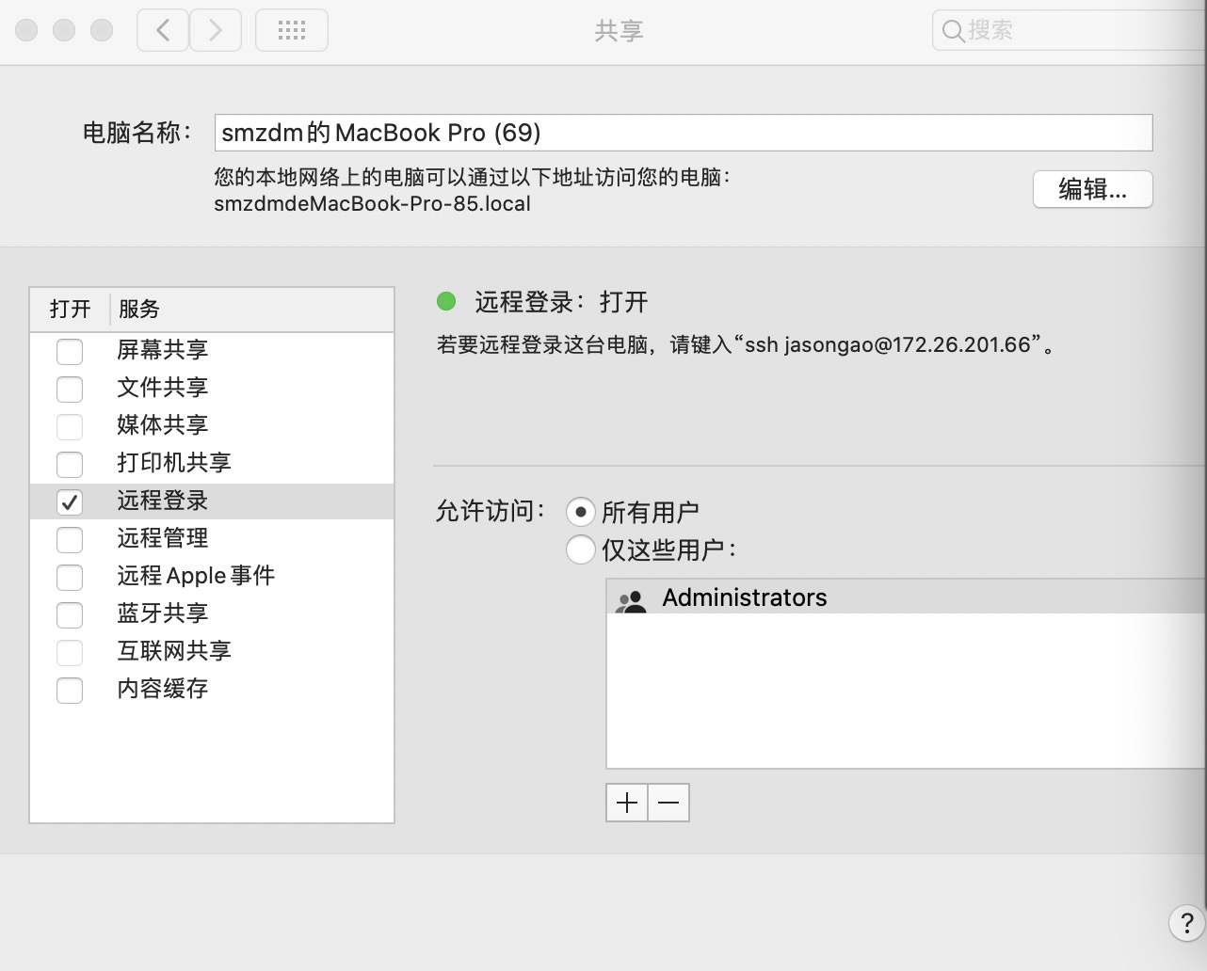Viewport: 1207px width, 971px height.
Task: Select 内容缓存 service row
Action: [163, 689]
